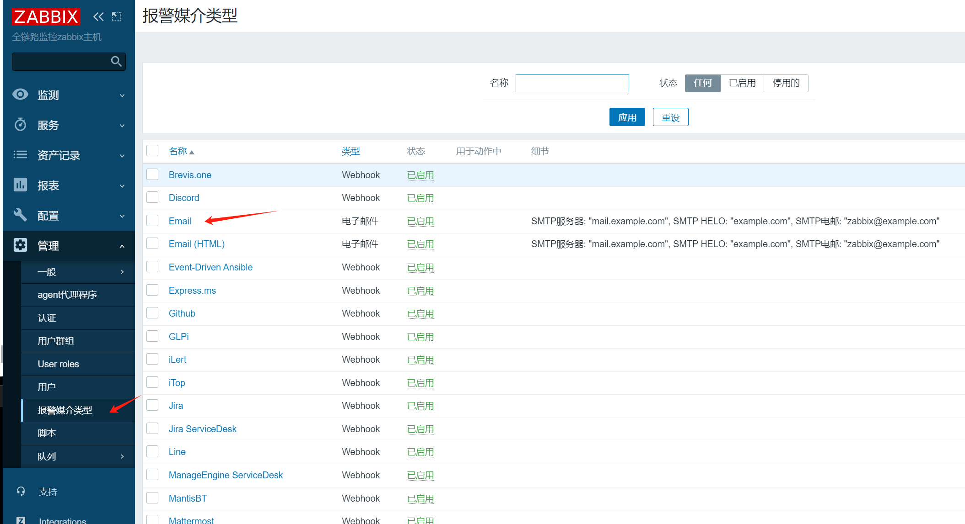Tick the select-all header checkbox

pyautogui.click(x=152, y=151)
